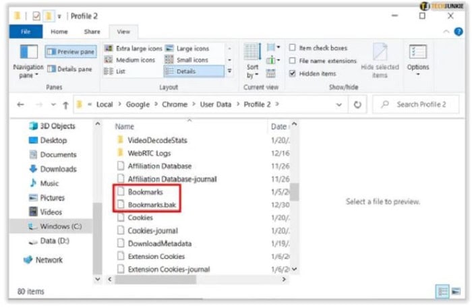Select Medium icons layout

click(129, 60)
